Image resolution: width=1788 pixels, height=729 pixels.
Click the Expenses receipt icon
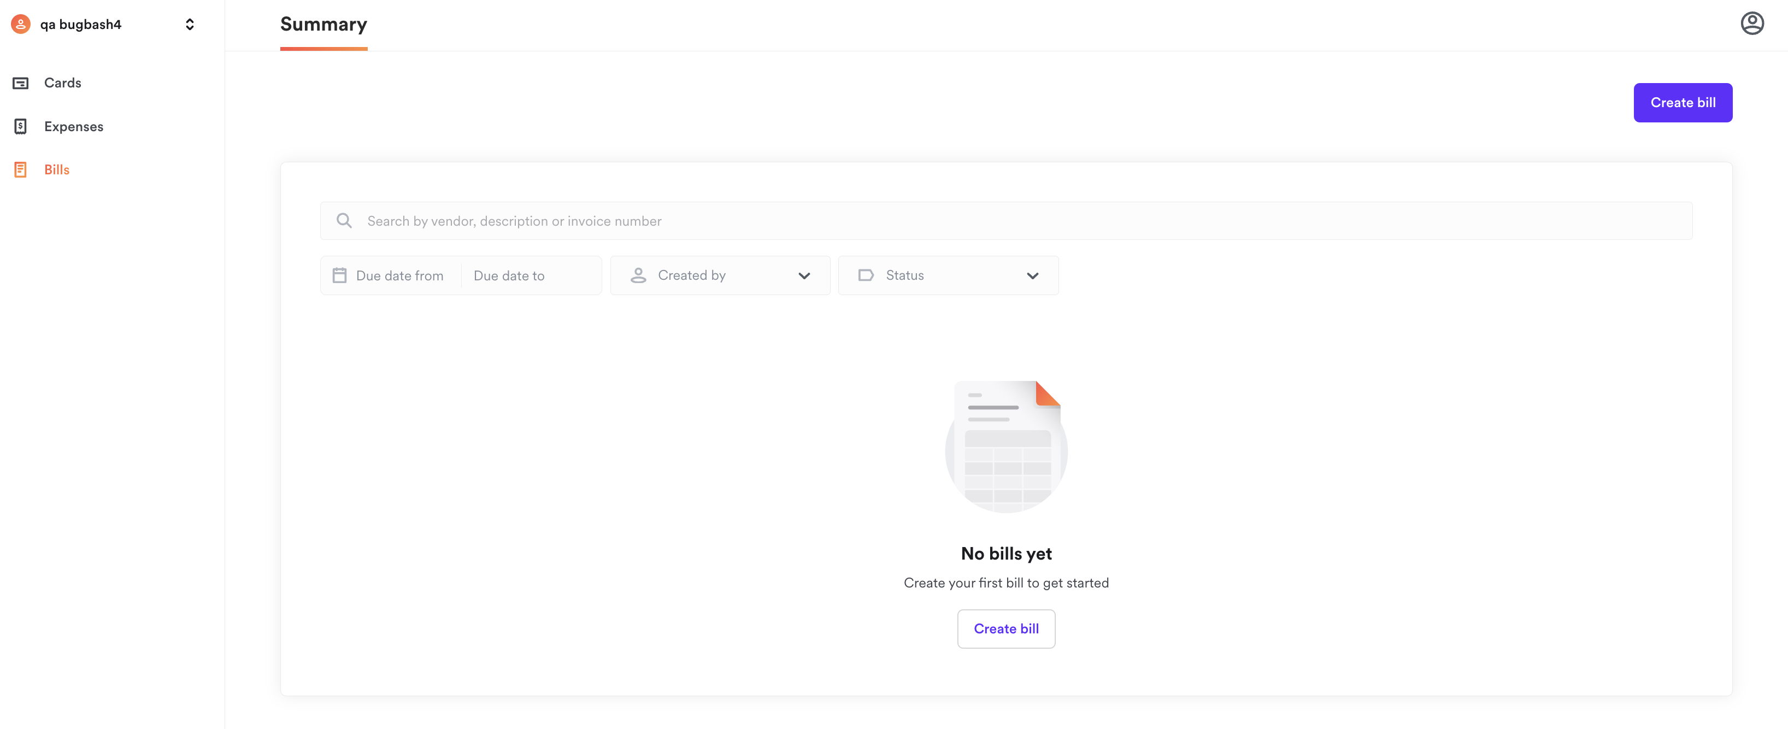click(21, 126)
